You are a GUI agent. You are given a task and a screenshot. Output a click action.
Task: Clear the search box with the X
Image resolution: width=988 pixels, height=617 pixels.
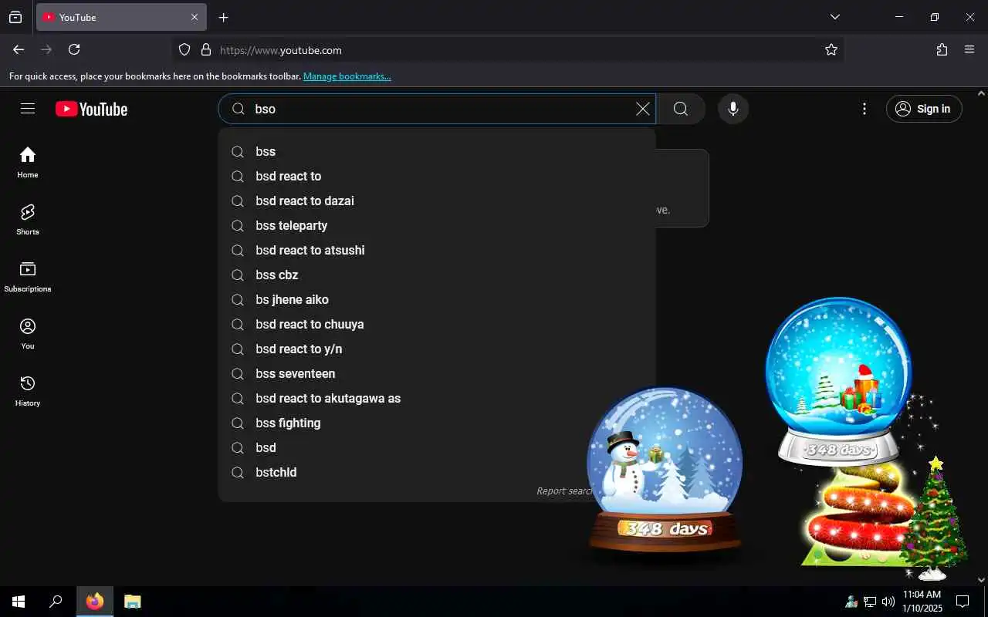coord(642,109)
